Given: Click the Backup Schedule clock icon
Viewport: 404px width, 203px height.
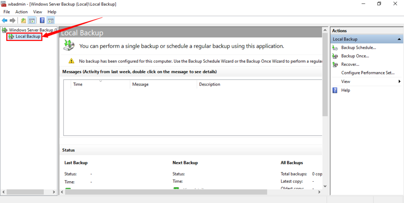Looking at the screenshot, I should [x=335, y=48].
